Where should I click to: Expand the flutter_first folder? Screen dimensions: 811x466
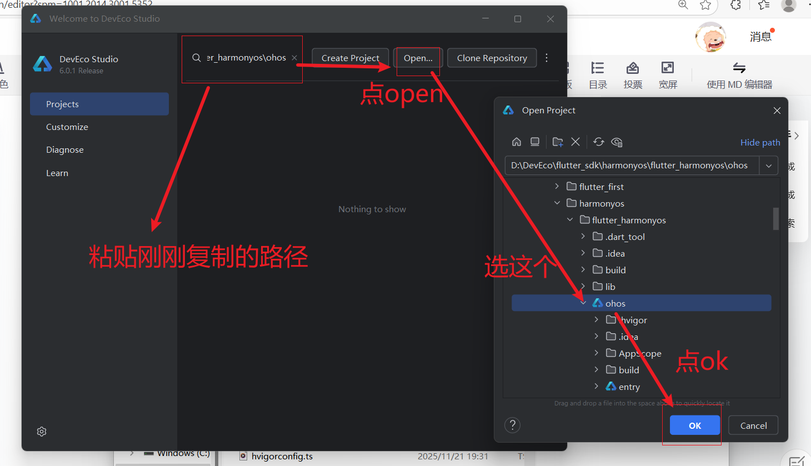click(557, 187)
